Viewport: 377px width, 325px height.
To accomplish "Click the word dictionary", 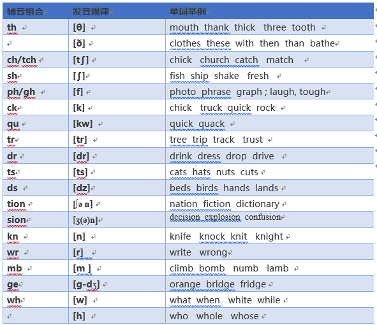I will (258, 204).
